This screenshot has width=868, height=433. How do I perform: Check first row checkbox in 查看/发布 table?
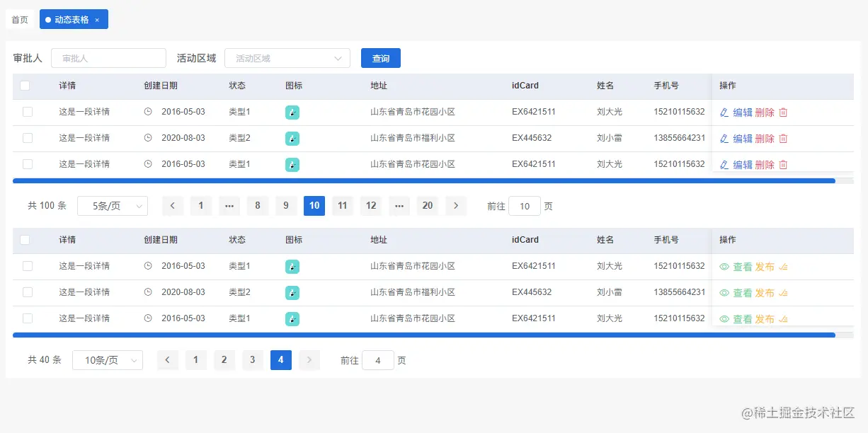coord(28,266)
